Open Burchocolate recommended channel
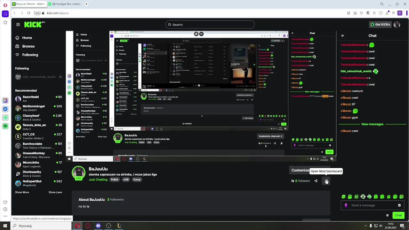Screen dimensions: 409x230 (x=38, y=146)
